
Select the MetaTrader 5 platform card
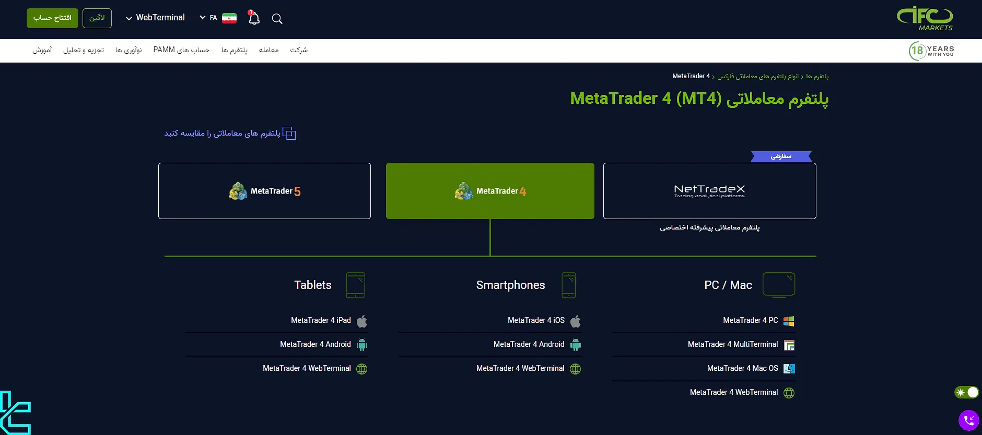(x=264, y=191)
